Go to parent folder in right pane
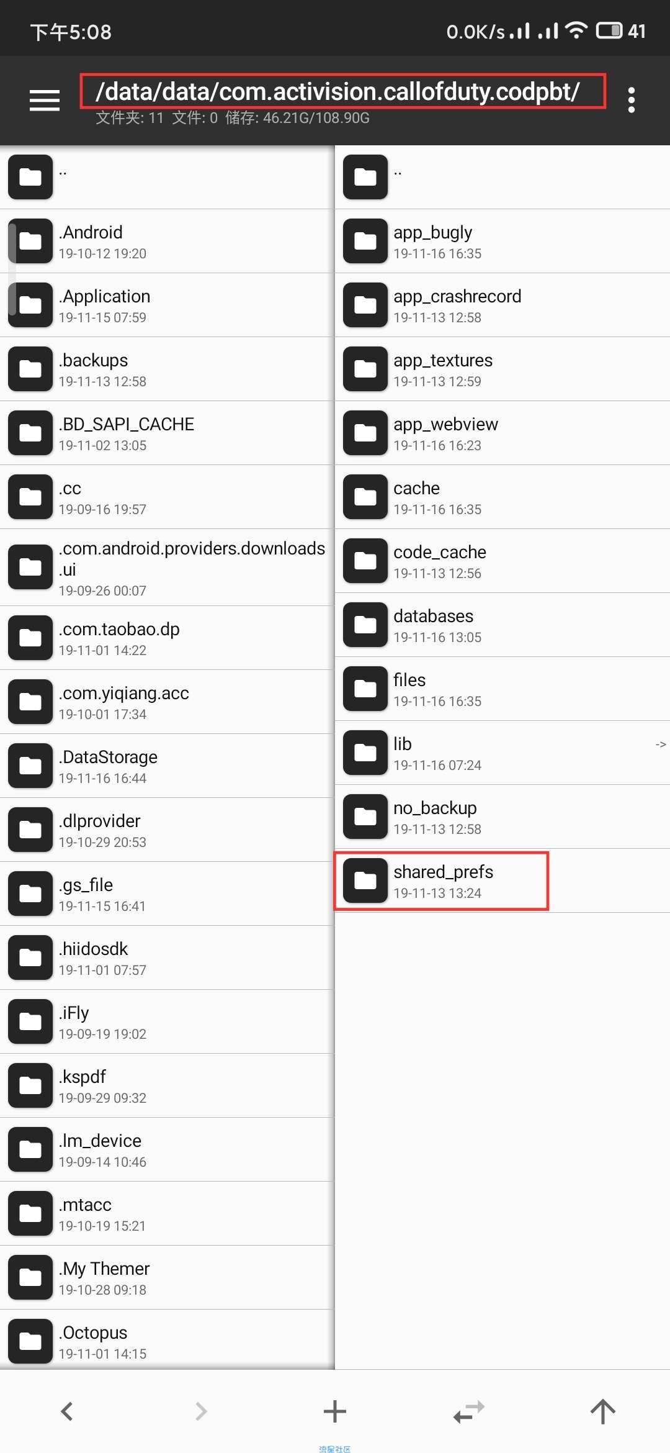The image size is (670, 1453). point(502,177)
